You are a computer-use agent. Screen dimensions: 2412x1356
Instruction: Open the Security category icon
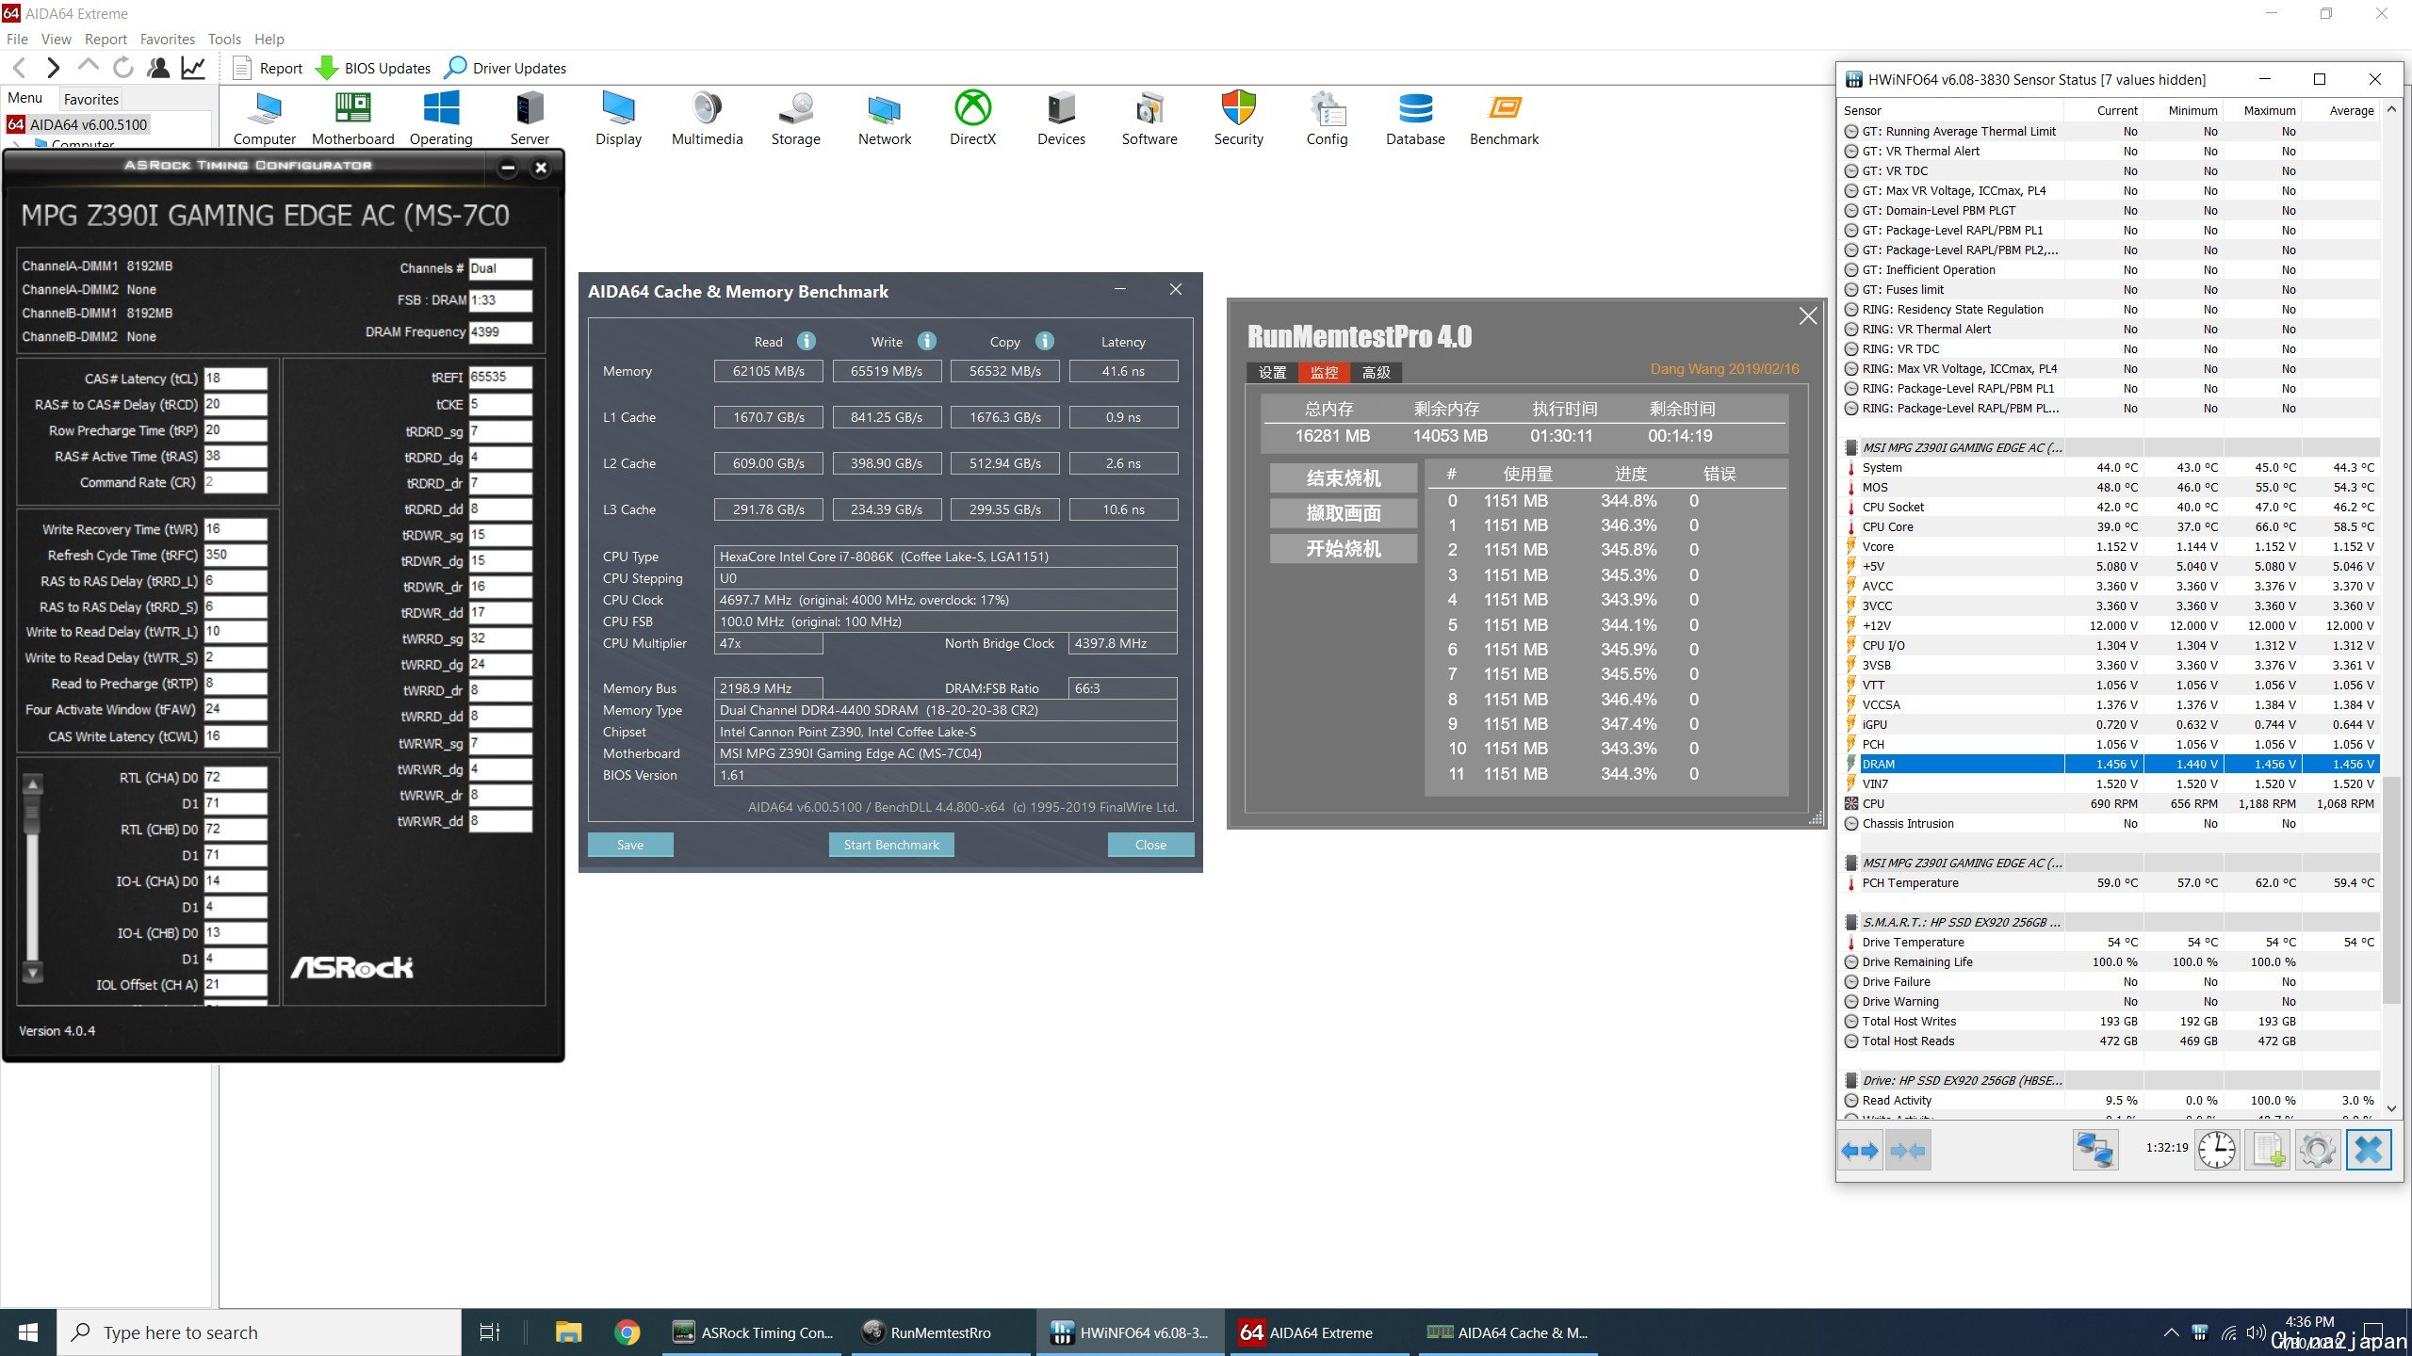pos(1238,118)
